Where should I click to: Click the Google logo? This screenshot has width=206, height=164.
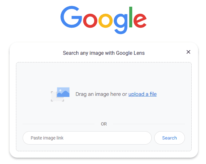(103, 20)
